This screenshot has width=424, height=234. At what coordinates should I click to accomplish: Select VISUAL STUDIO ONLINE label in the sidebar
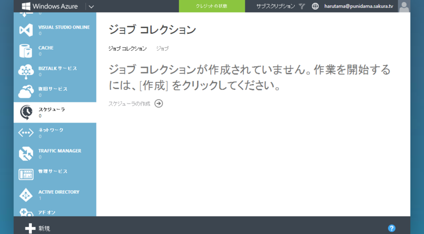point(64,27)
